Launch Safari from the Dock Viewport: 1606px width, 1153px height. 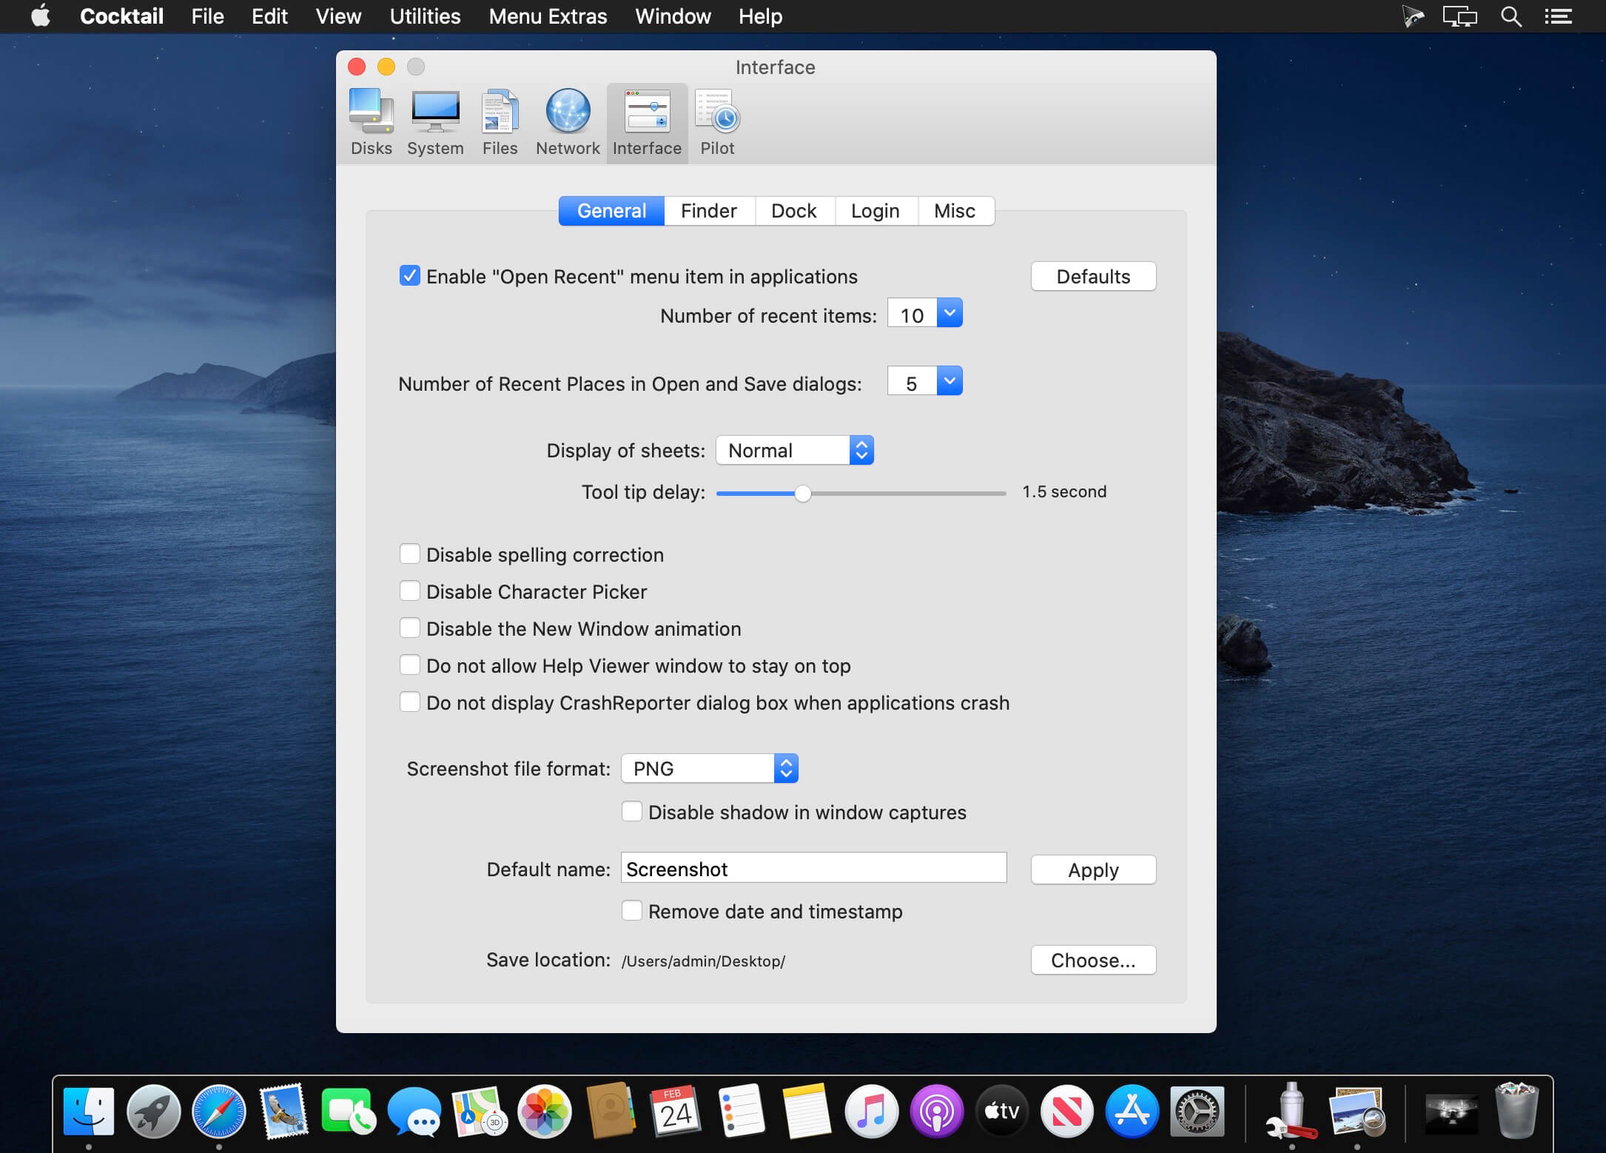coord(218,1111)
